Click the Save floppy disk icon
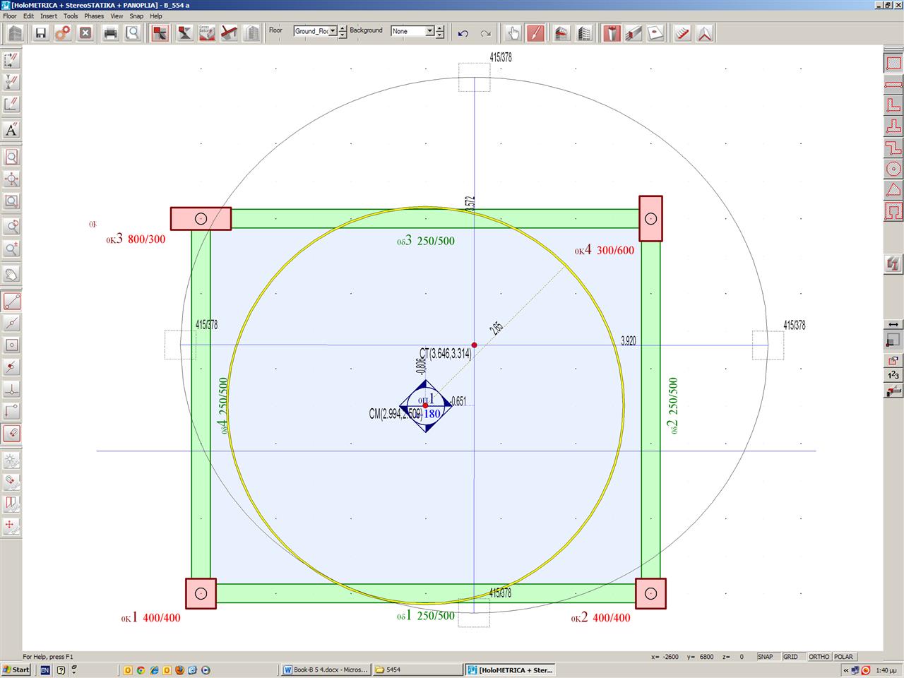Image resolution: width=904 pixels, height=678 pixels. tap(41, 33)
